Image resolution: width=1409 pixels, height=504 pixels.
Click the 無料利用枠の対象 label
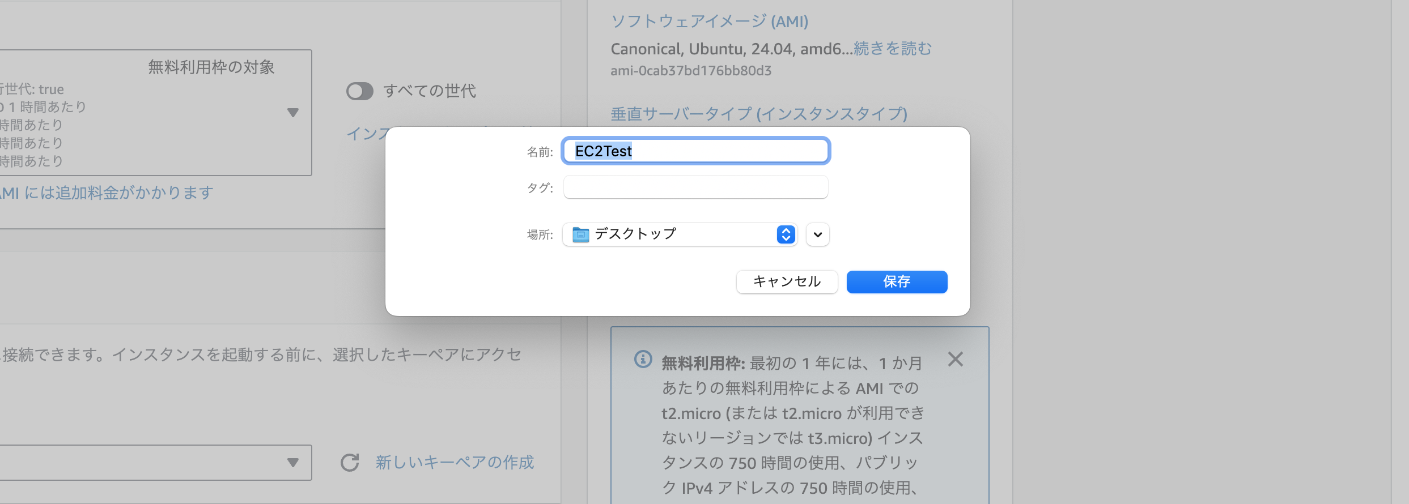click(x=211, y=67)
